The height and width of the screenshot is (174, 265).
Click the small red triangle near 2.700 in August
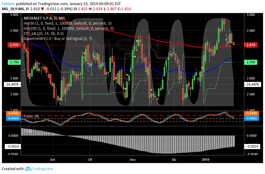[39, 64]
